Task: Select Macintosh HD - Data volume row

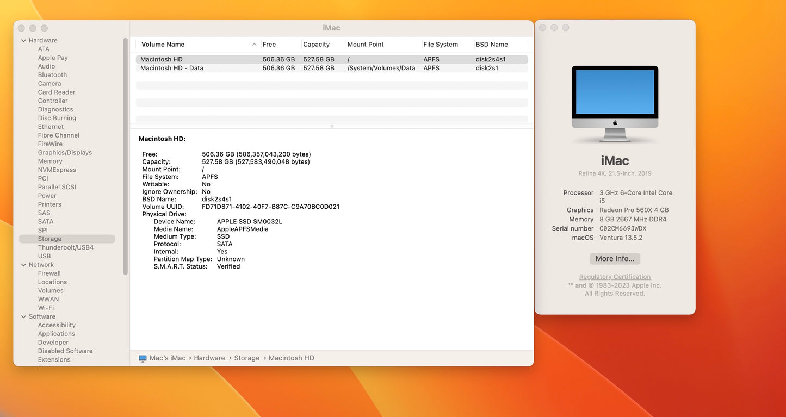Action: coord(171,69)
